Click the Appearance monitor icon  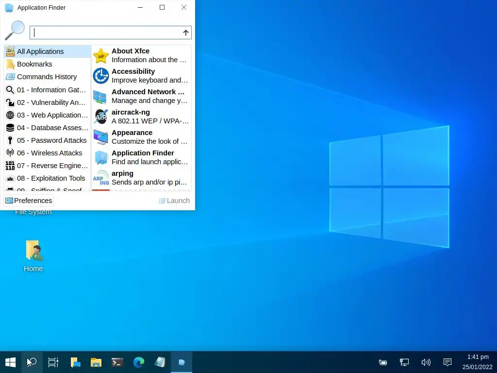tap(101, 137)
